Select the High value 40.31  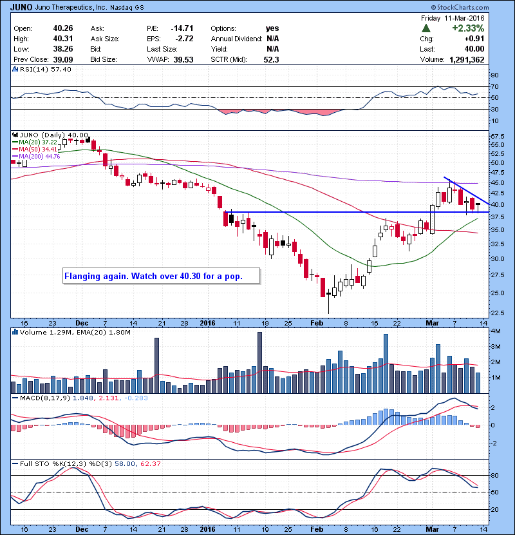63,39
